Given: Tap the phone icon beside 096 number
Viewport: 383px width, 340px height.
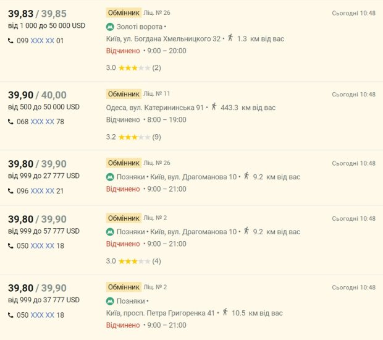Looking at the screenshot, I should (11, 191).
